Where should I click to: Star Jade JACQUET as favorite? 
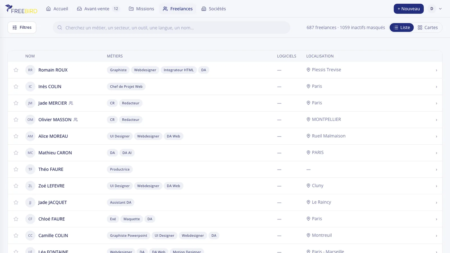tap(16, 203)
